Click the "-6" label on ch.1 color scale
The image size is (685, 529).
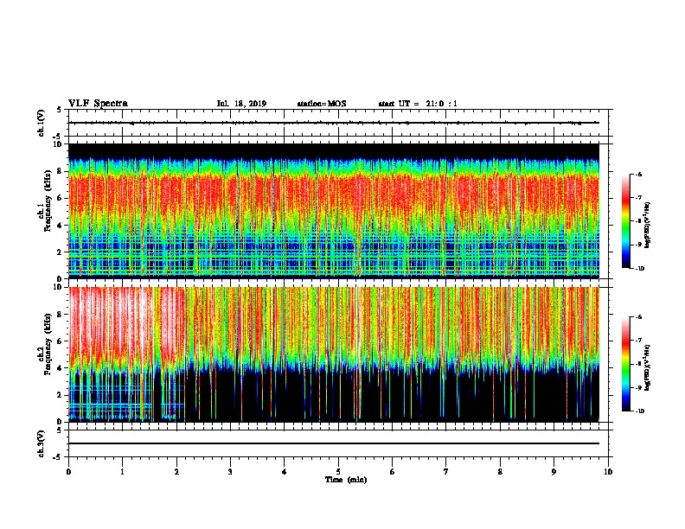(638, 174)
